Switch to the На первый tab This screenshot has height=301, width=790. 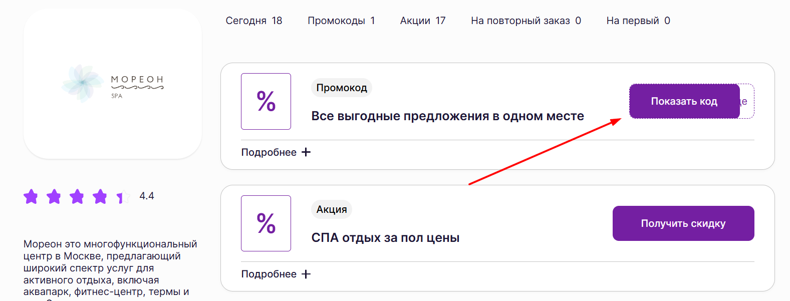(x=637, y=21)
